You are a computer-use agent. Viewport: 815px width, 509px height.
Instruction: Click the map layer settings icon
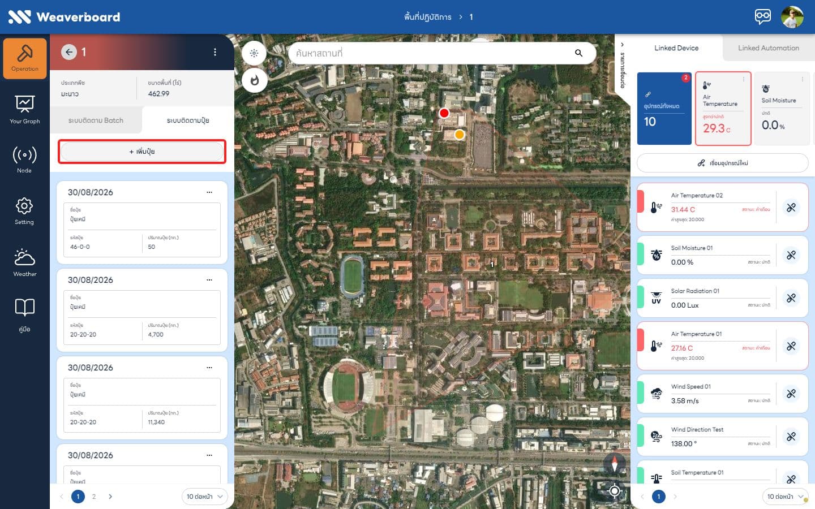point(254,53)
